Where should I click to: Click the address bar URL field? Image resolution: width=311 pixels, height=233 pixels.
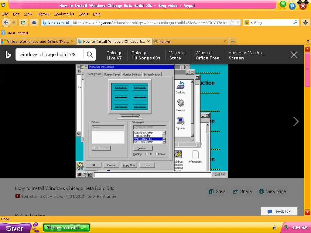[150, 22]
